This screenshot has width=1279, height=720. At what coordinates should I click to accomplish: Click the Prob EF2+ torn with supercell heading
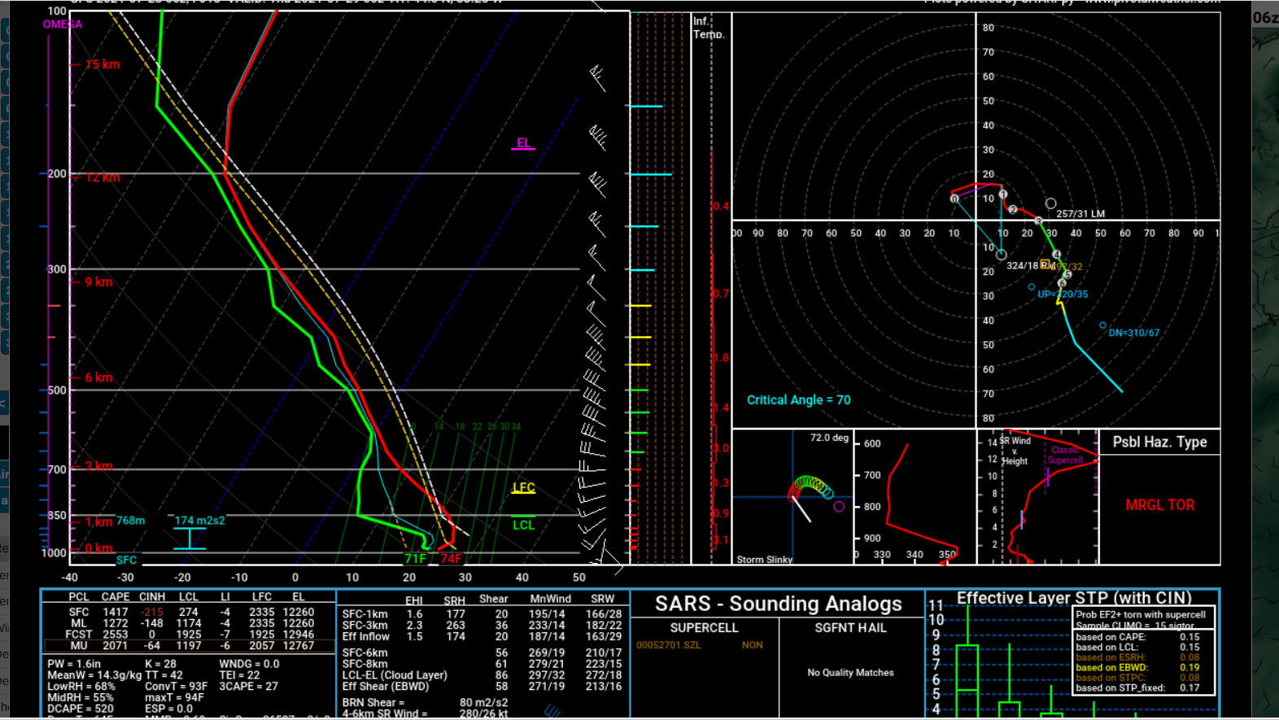coord(1141,615)
